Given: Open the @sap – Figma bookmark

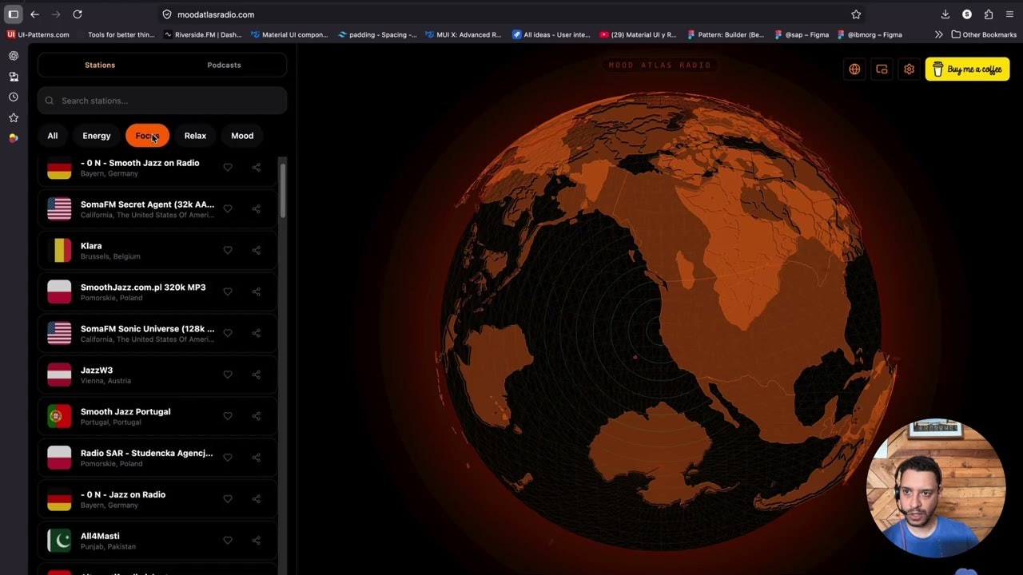Looking at the screenshot, I should point(802,34).
